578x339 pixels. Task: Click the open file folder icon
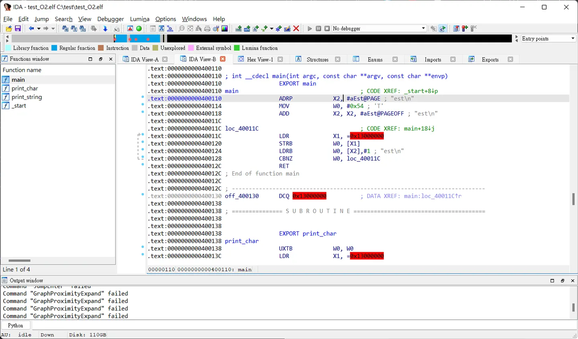tap(9, 28)
